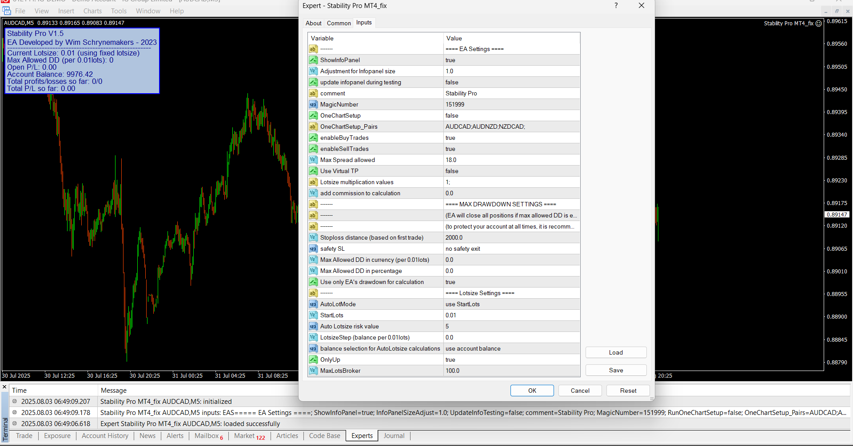Click the ShowInfoPanel boolean type icon
The height and width of the screenshot is (446, 853).
tap(313, 60)
